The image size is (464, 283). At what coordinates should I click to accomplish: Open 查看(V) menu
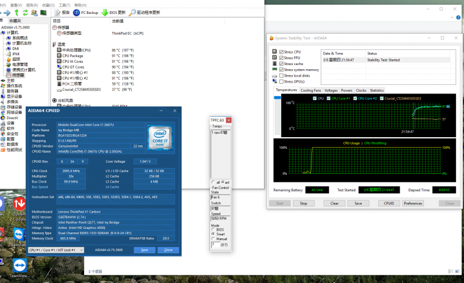tap(16, 5)
